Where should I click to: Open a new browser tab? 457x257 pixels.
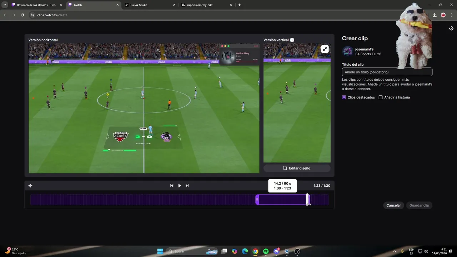239,5
